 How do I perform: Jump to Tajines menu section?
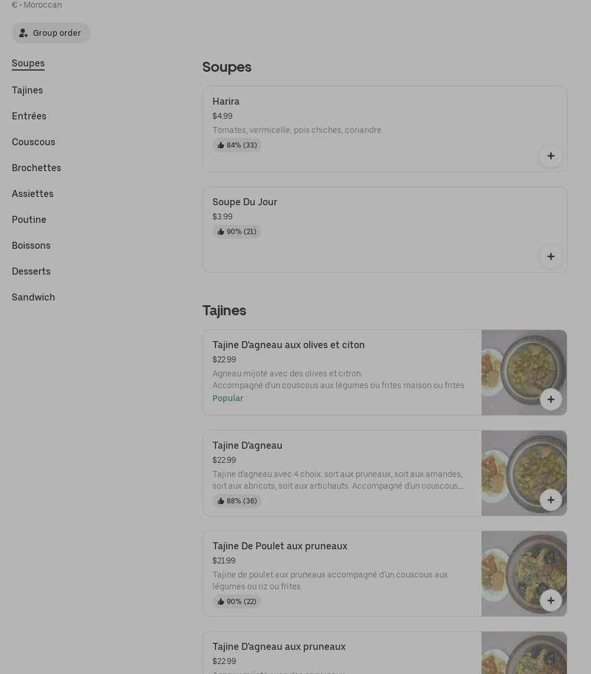point(27,90)
